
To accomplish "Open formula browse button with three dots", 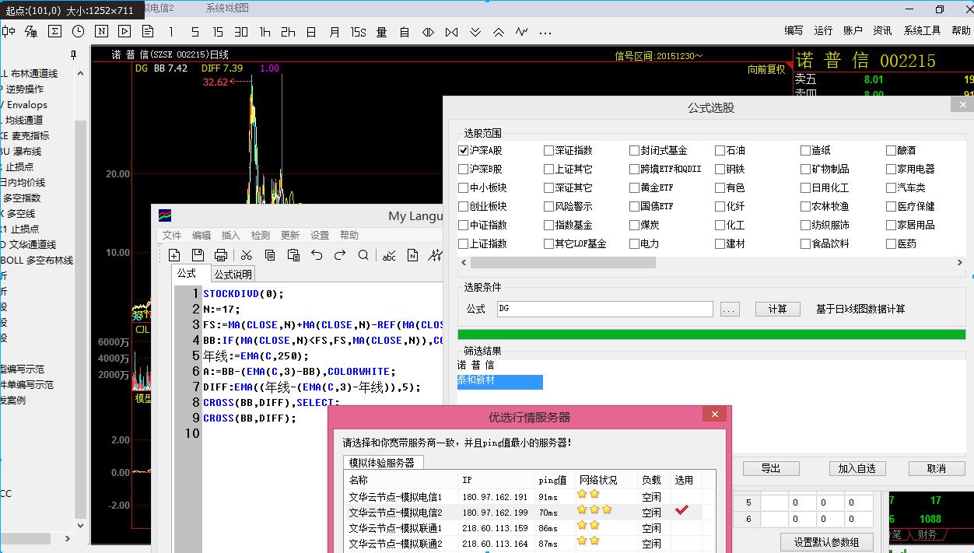I will (729, 309).
